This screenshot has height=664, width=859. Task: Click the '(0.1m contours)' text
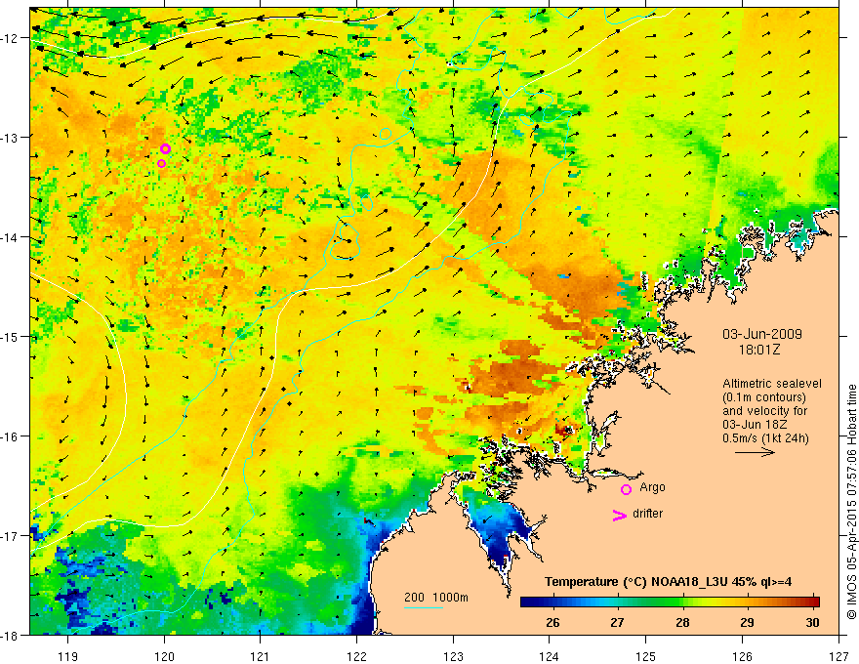click(764, 397)
